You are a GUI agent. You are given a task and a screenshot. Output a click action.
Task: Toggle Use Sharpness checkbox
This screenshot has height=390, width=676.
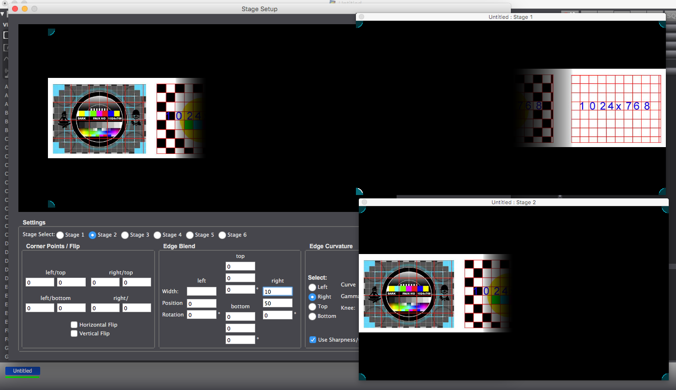pyautogui.click(x=313, y=340)
